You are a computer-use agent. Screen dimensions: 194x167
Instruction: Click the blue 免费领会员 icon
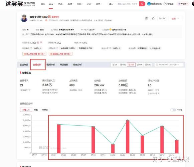149,4
